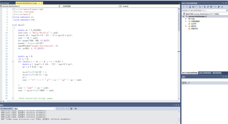Image resolution: width=228 pixels, height=124 pixels.
Task: View code icon in Solution Explorer toolbar
Action: pos(215,7)
